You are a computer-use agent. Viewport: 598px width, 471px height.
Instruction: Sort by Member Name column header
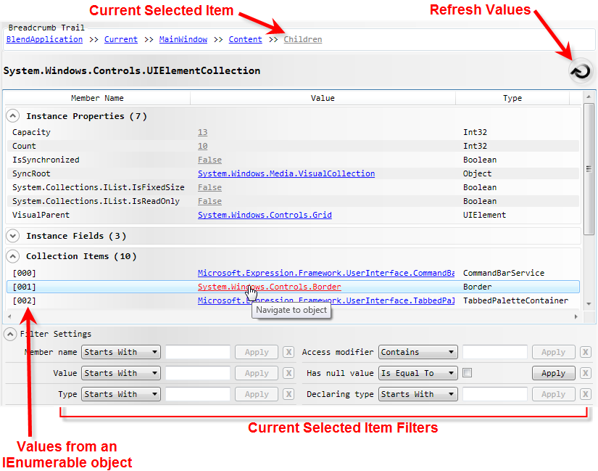pyautogui.click(x=97, y=98)
